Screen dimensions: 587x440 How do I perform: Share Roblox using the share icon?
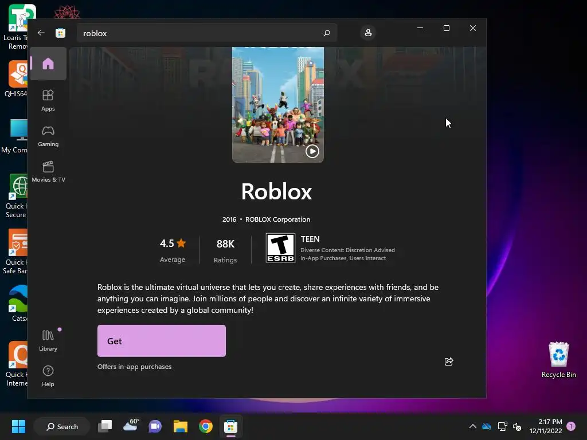(x=448, y=362)
